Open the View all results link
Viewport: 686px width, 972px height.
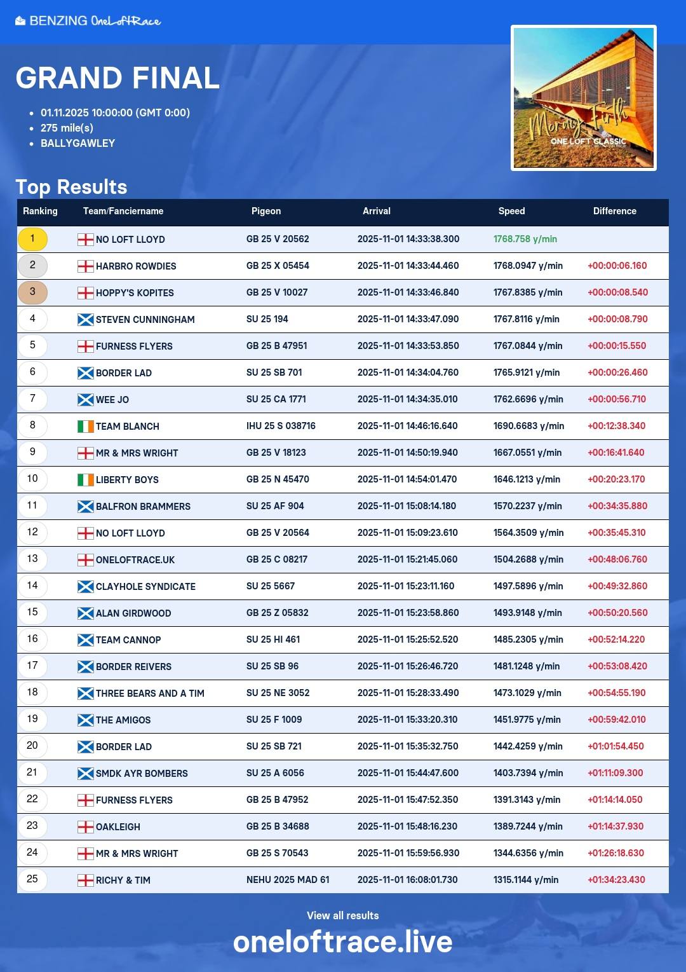click(x=342, y=915)
